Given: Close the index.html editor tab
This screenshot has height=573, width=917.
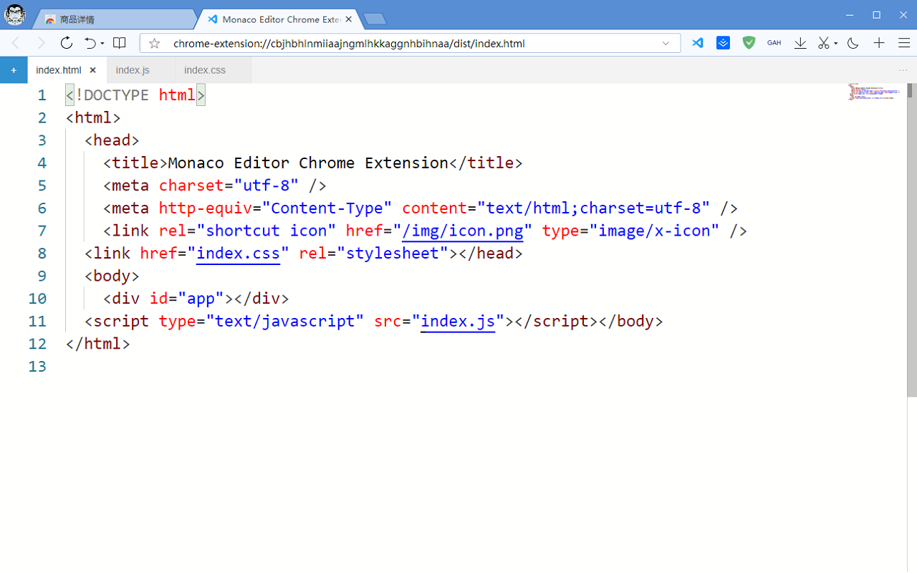Looking at the screenshot, I should 92,70.
